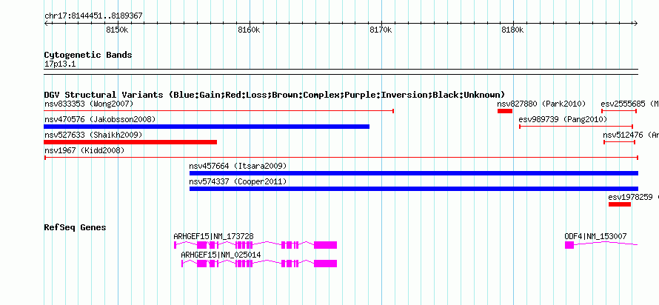Click the thin red nsv512476 line
The height and width of the screenshot is (305, 659).
point(619,142)
